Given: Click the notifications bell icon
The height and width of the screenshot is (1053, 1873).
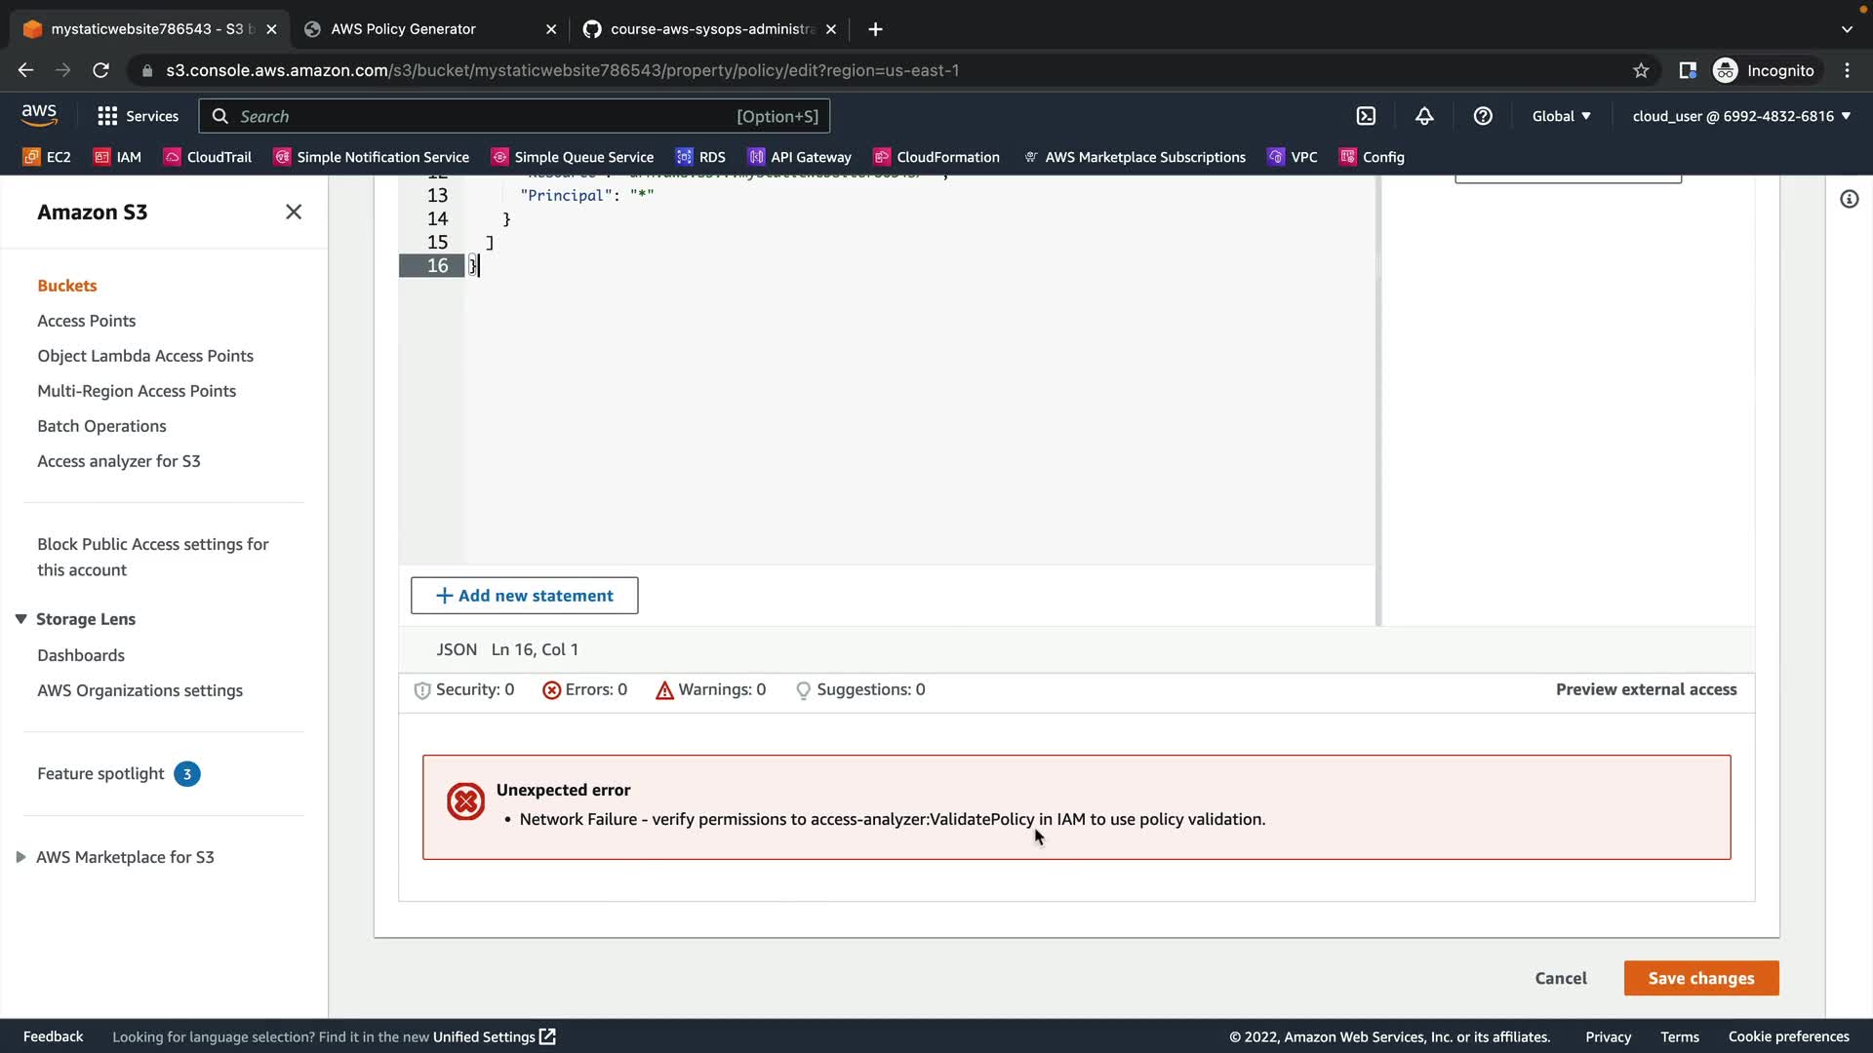Looking at the screenshot, I should click(x=1424, y=116).
